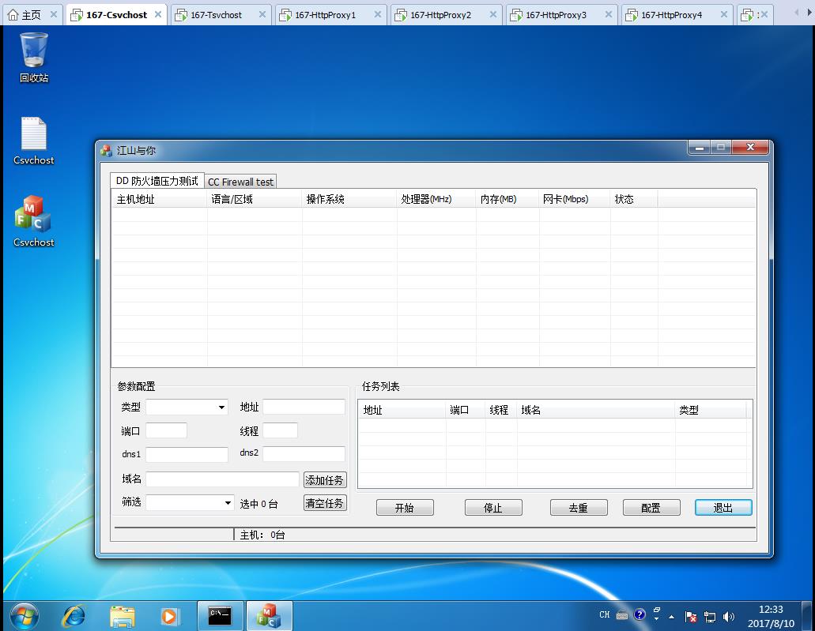This screenshot has height=631, width=815.
Task: Click the 添加任务 button
Action: [325, 480]
